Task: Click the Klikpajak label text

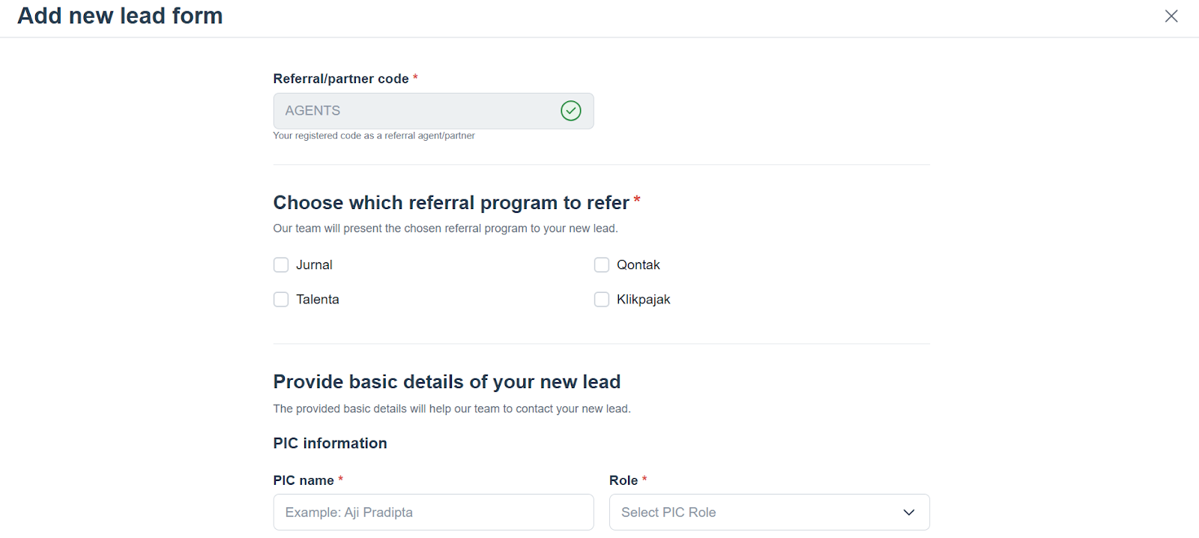Action: 644,300
